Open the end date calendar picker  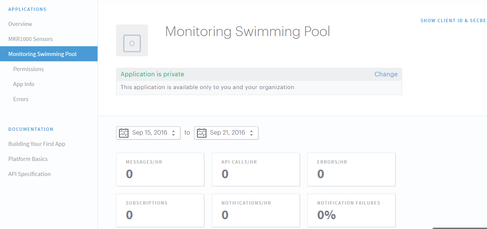tap(202, 133)
